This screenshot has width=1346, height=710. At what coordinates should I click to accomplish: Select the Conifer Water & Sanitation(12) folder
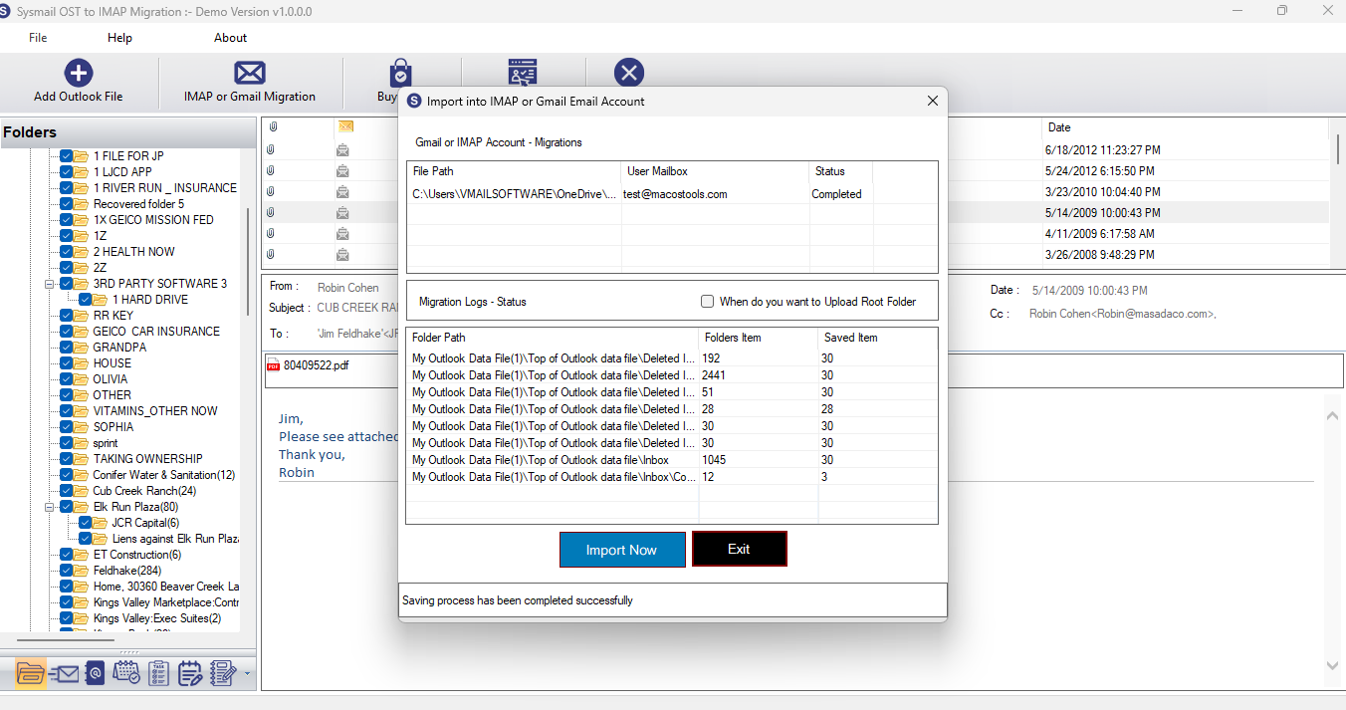(x=164, y=475)
